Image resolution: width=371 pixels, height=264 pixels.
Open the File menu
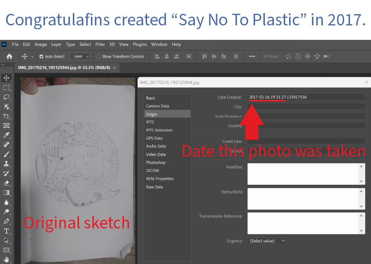click(15, 44)
